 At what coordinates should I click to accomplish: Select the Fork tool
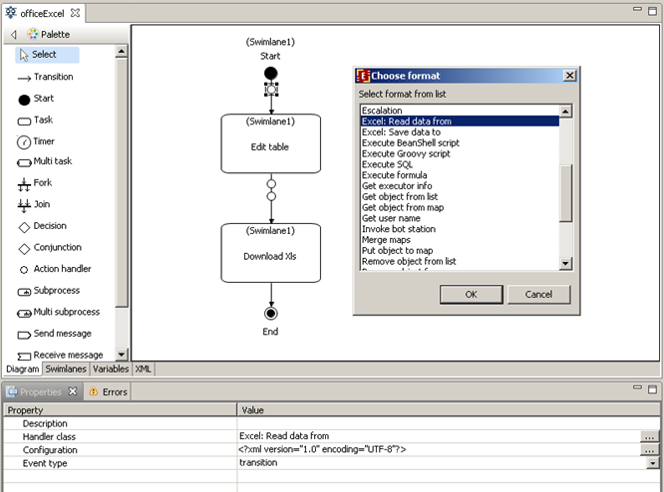pos(42,183)
